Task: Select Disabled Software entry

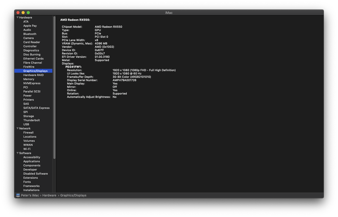Action: (x=36, y=174)
